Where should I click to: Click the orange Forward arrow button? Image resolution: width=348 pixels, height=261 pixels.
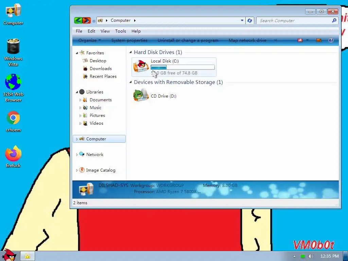pos(87,20)
